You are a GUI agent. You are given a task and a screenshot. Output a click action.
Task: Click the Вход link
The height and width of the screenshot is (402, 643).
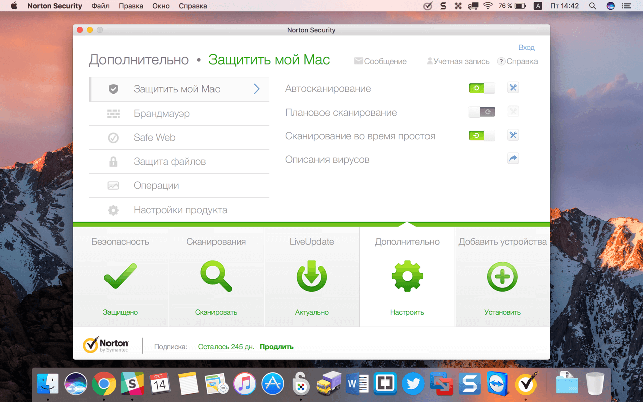[x=526, y=47]
